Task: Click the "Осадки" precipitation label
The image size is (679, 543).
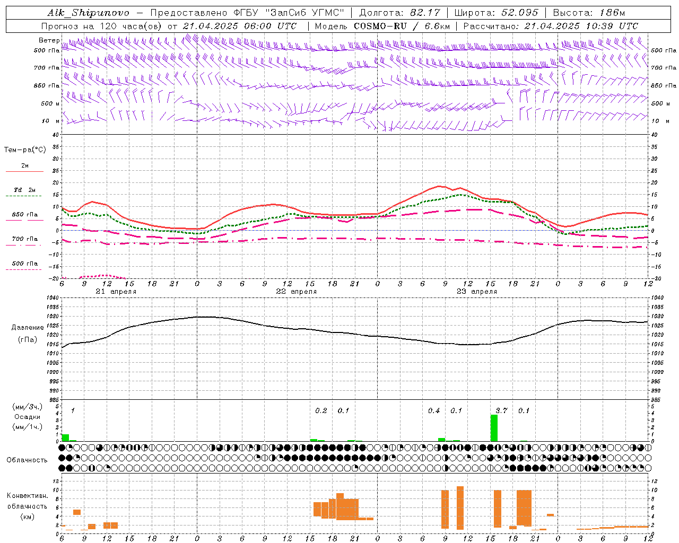Action: (x=27, y=417)
